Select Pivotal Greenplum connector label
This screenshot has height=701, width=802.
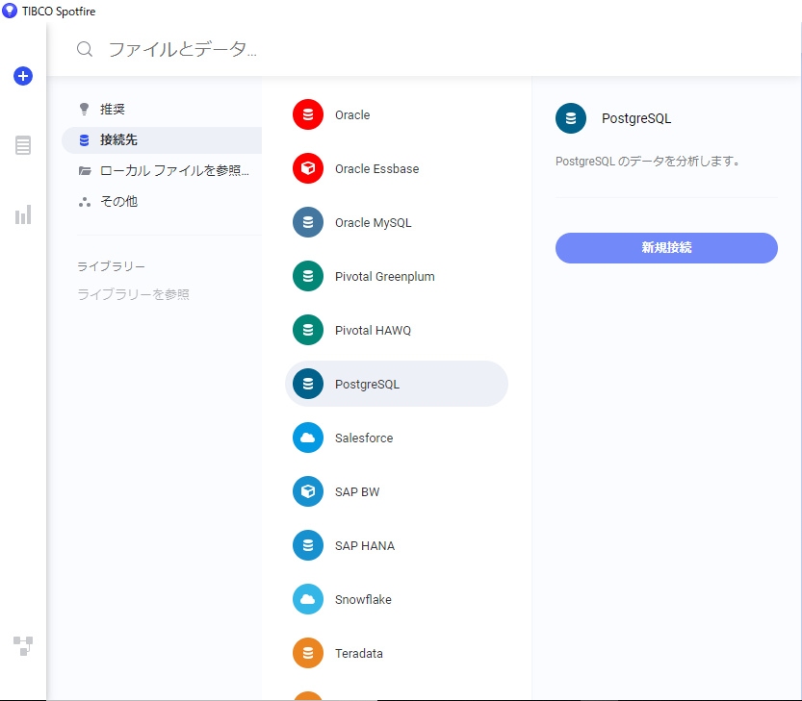click(385, 276)
